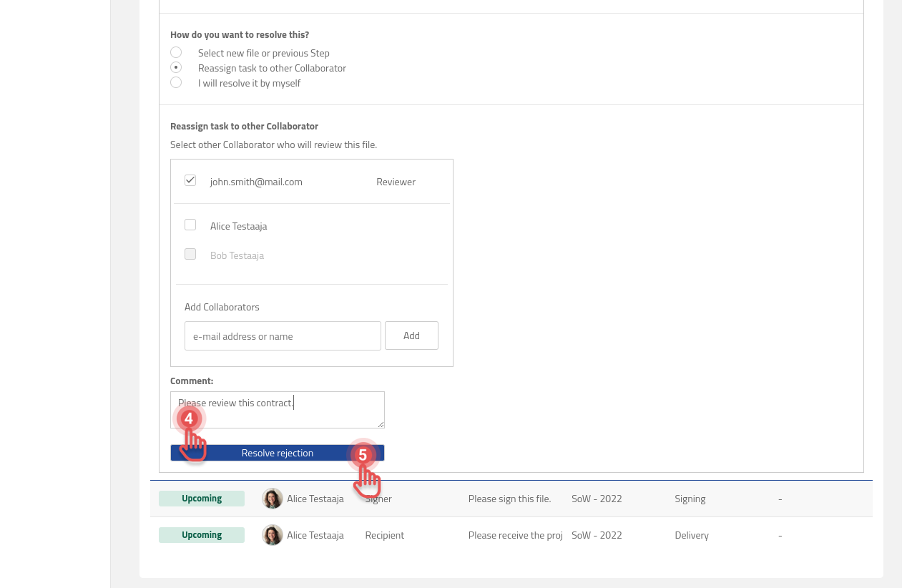
Task: Open SoW - 2022 in the Signing row
Action: (x=597, y=499)
